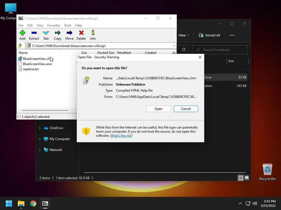This screenshot has height=210, width=281.
Task: Open the Windows Start button
Action: (9, 203)
